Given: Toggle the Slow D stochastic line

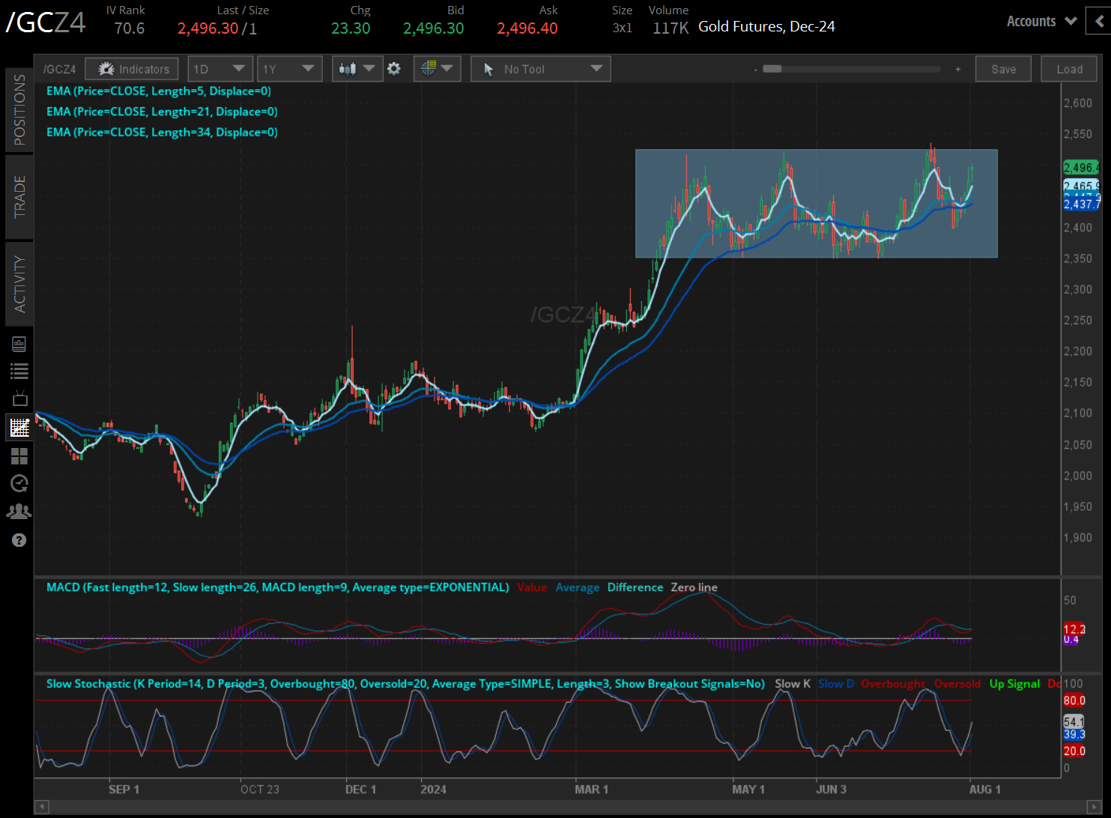Looking at the screenshot, I should pyautogui.click(x=836, y=683).
